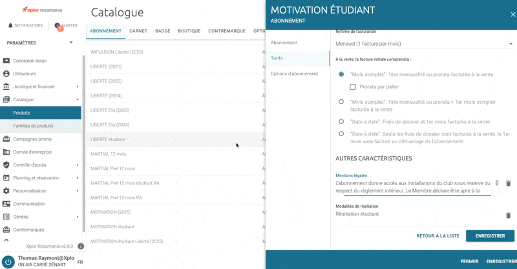Select the MOTIVATION (2025) row
Screen dimensions: 517x269
pos(175,212)
